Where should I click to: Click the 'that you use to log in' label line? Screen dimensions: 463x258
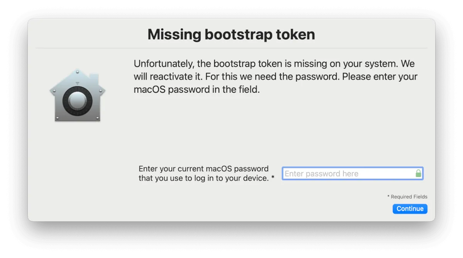pyautogui.click(x=203, y=178)
